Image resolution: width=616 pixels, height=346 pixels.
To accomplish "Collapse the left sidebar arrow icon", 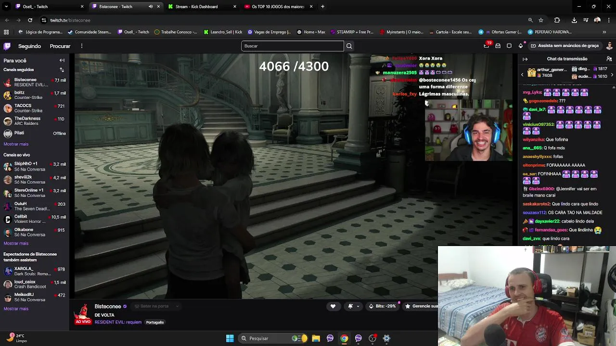I will tap(62, 61).
